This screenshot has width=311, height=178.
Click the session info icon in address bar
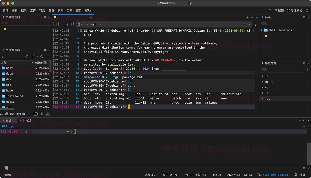[x=80, y=24]
